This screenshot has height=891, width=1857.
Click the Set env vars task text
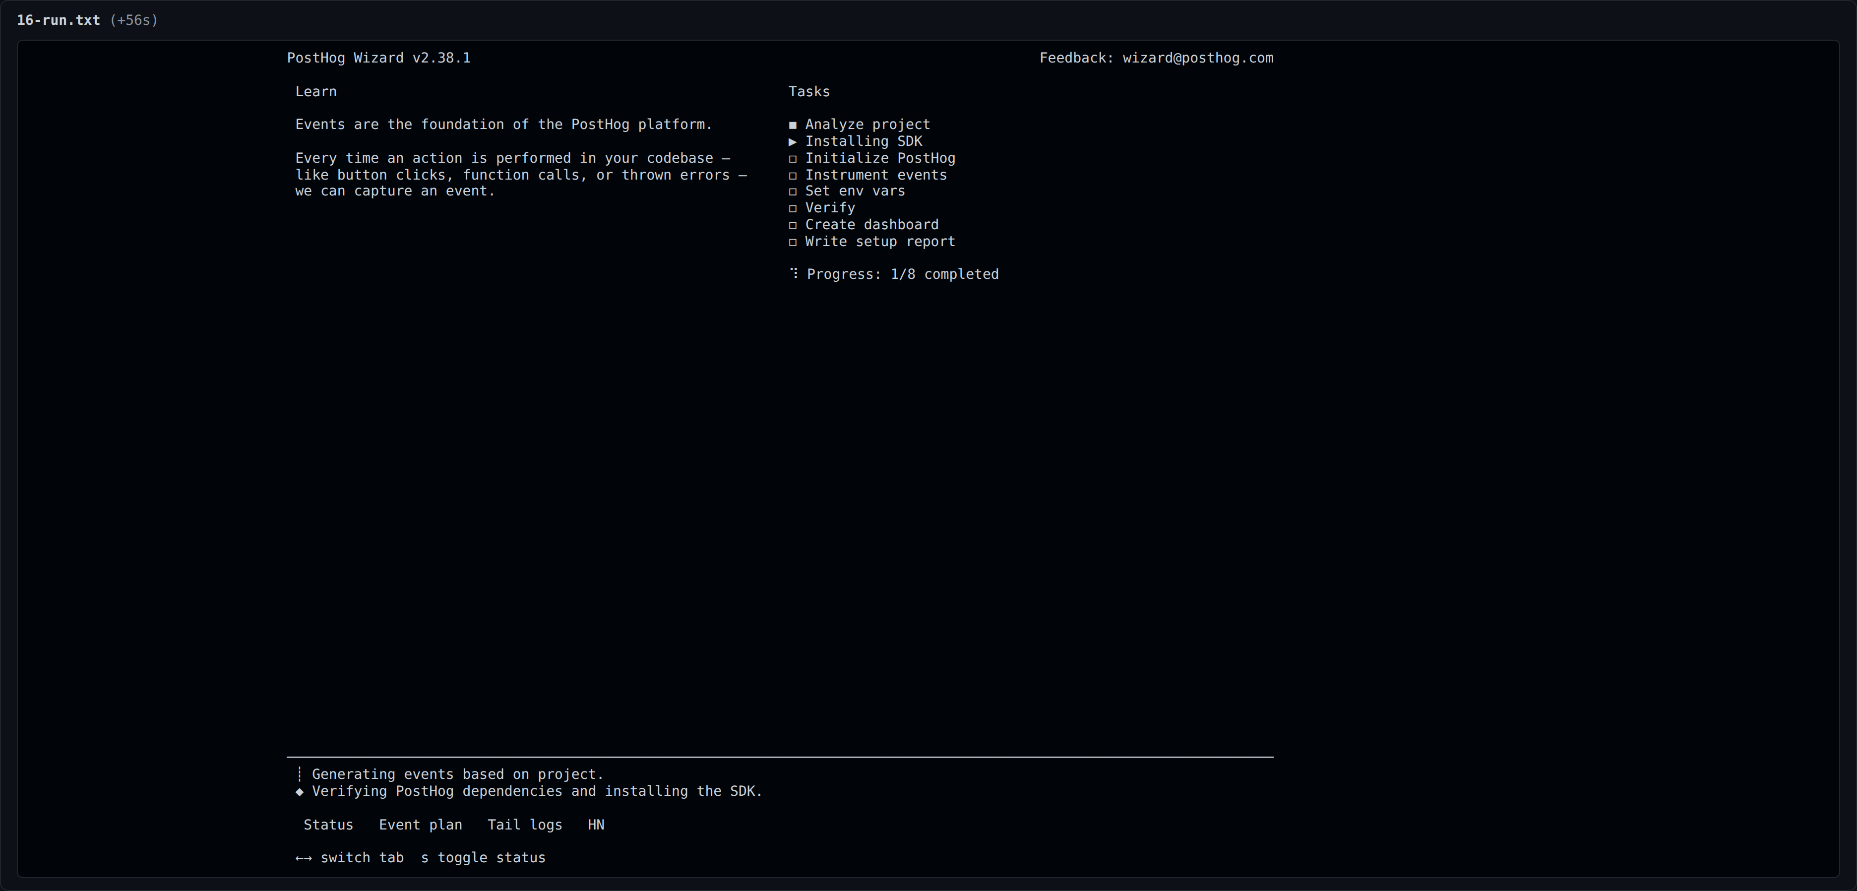tap(855, 191)
